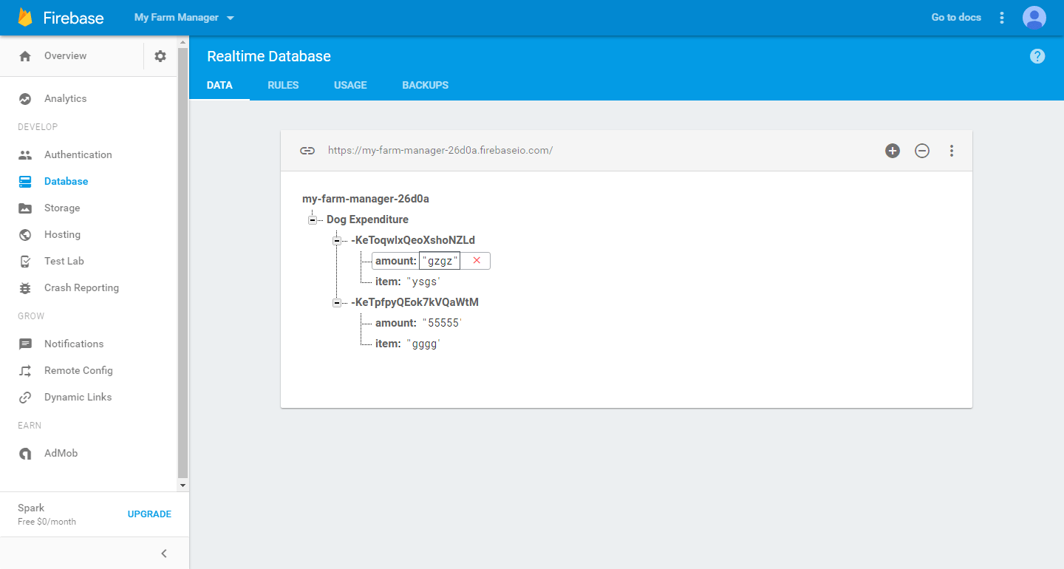Open the database panel three-dot menu
1064x569 pixels.
pyautogui.click(x=952, y=151)
